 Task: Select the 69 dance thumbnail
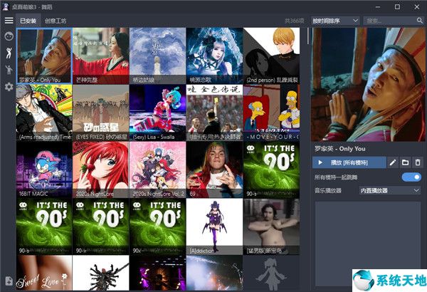point(214,170)
